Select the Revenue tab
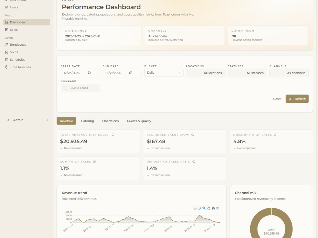 click(x=66, y=121)
